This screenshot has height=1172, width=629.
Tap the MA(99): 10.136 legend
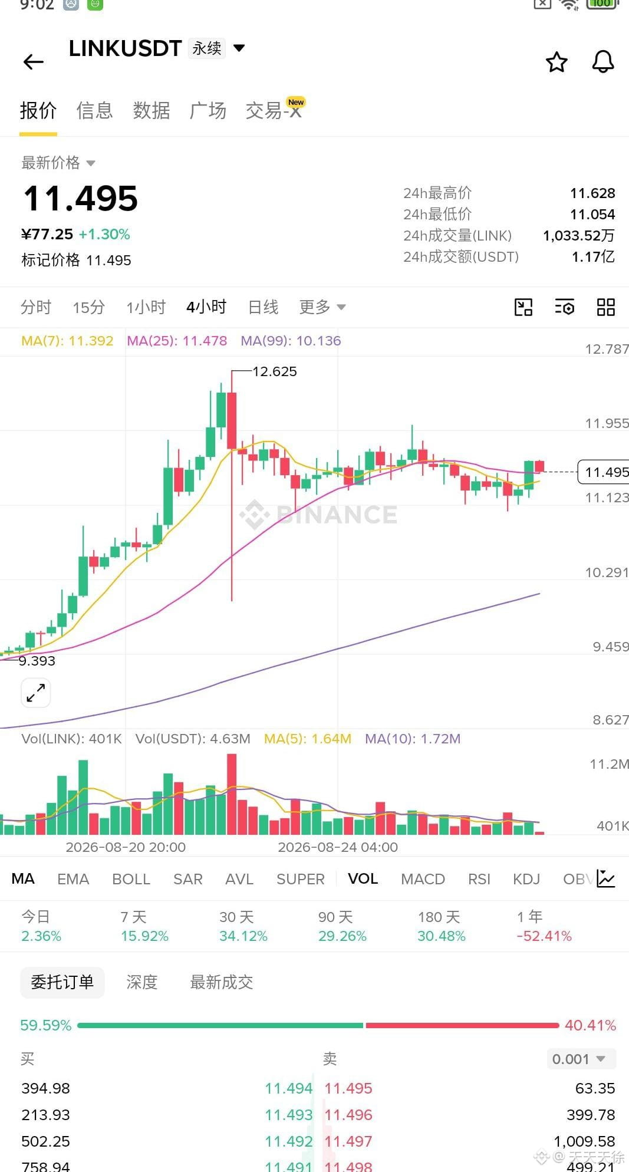tap(291, 341)
